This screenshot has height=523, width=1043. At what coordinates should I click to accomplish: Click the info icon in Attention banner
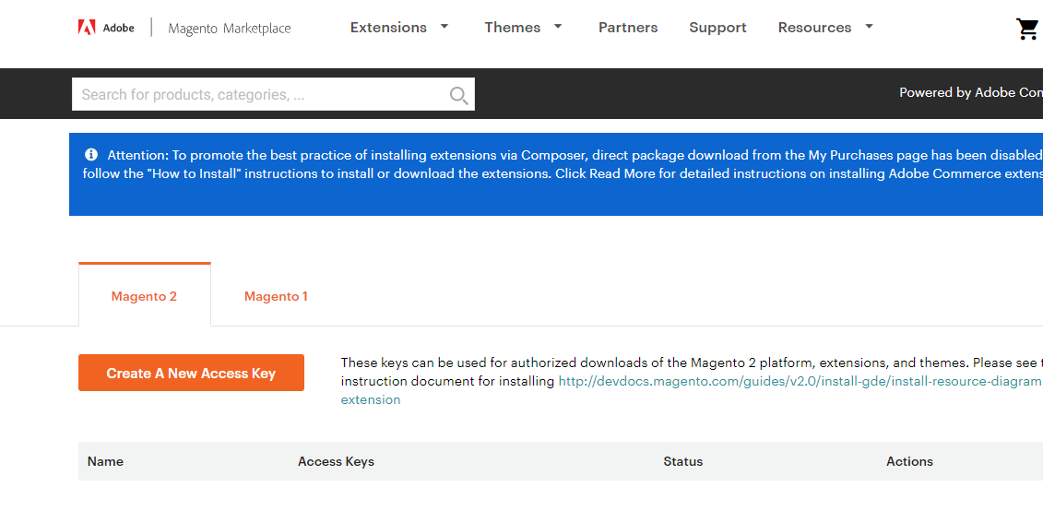click(x=91, y=154)
